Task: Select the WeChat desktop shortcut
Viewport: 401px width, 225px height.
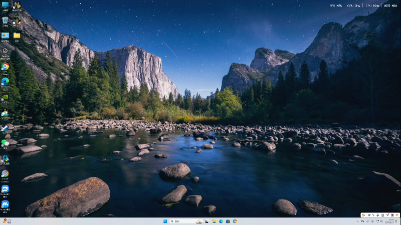Action: [x=5, y=144]
